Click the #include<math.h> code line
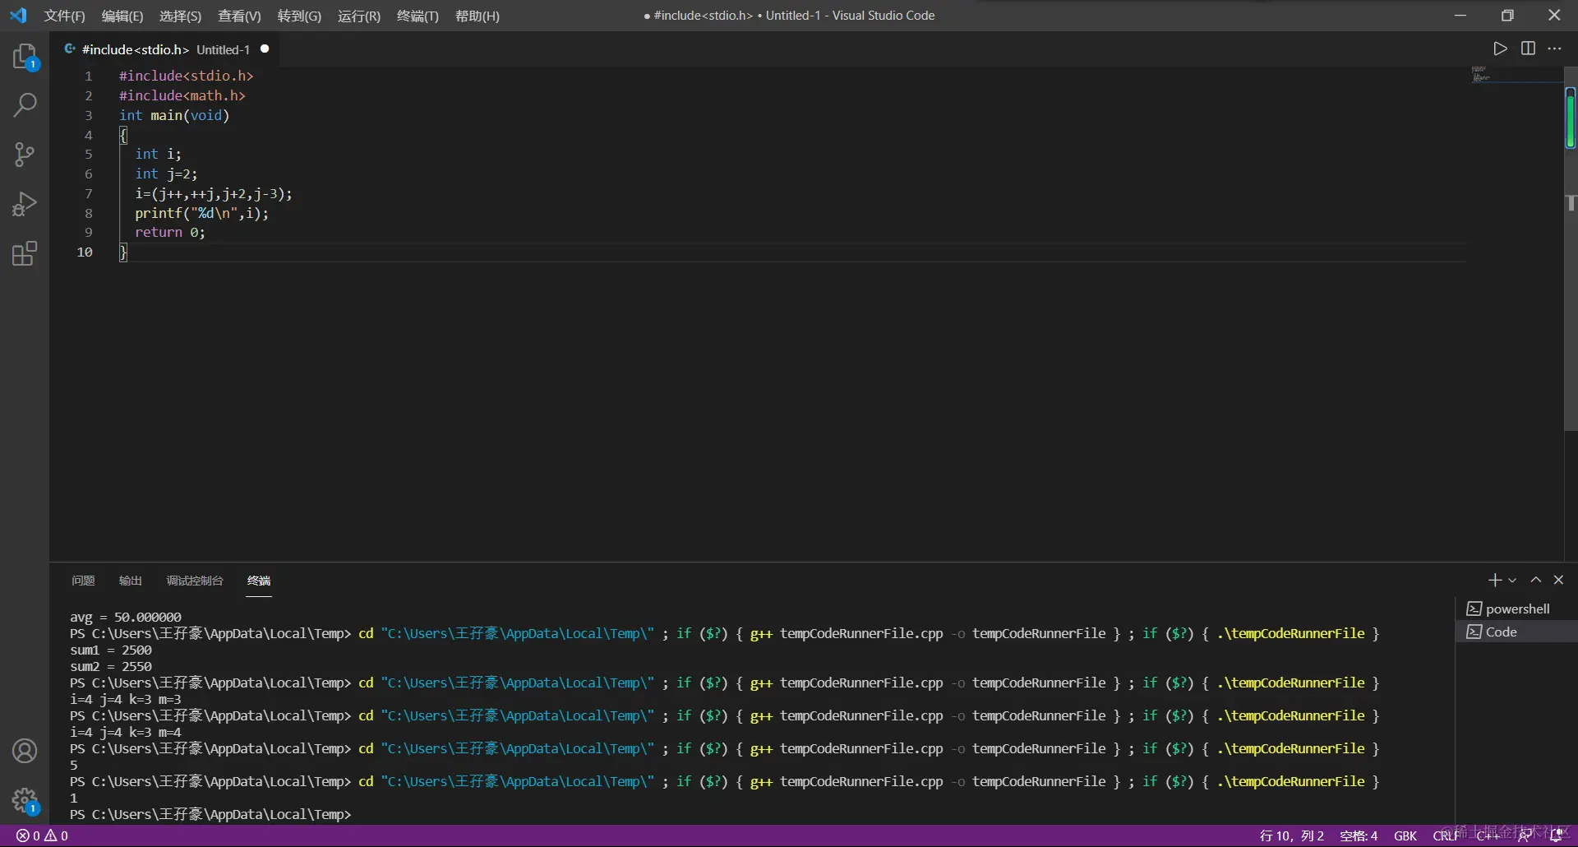 [182, 95]
